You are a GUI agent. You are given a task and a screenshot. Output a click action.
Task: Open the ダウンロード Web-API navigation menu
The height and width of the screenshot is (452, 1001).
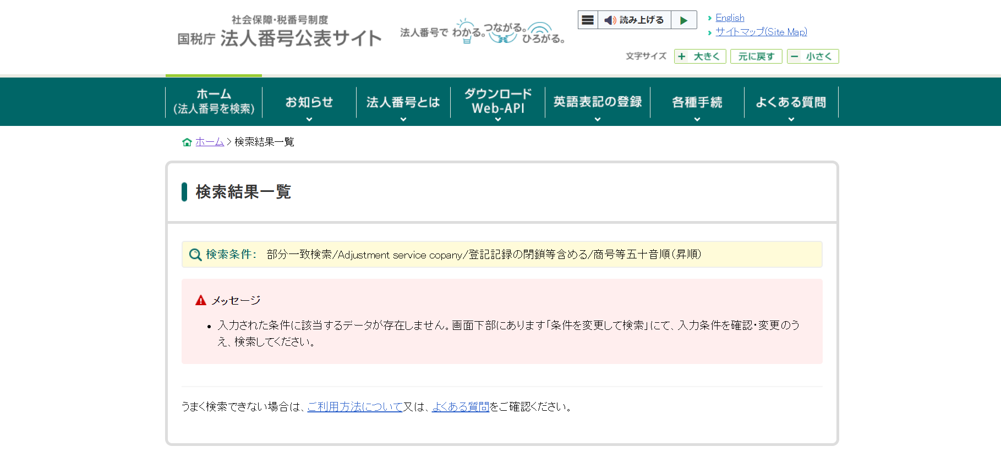pyautogui.click(x=498, y=102)
